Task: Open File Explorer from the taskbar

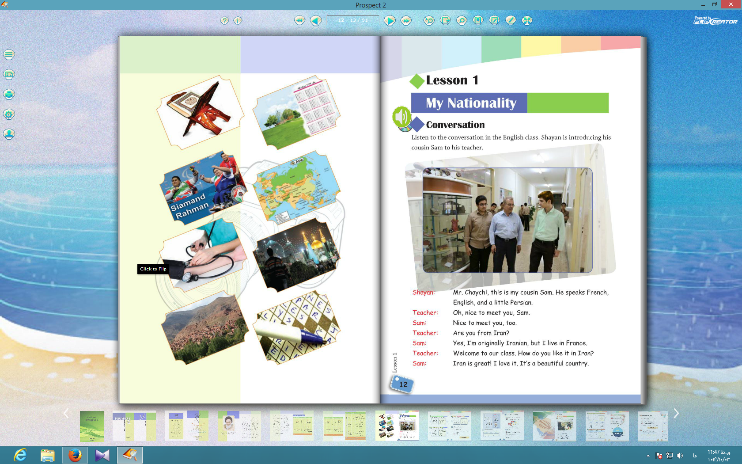Action: pyautogui.click(x=48, y=455)
